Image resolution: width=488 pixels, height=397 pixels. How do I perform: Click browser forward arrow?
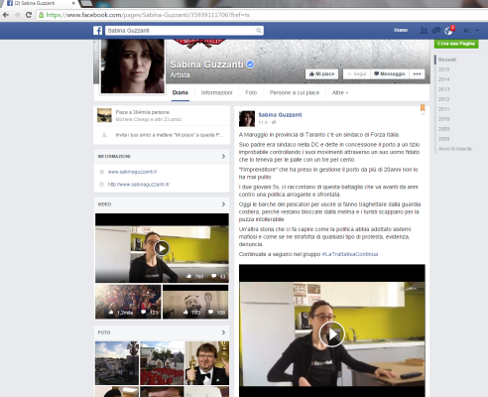tap(17, 15)
